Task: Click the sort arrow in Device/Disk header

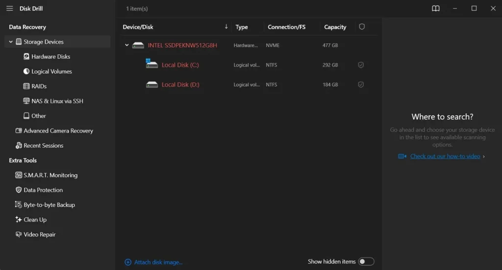Action: 226,26
